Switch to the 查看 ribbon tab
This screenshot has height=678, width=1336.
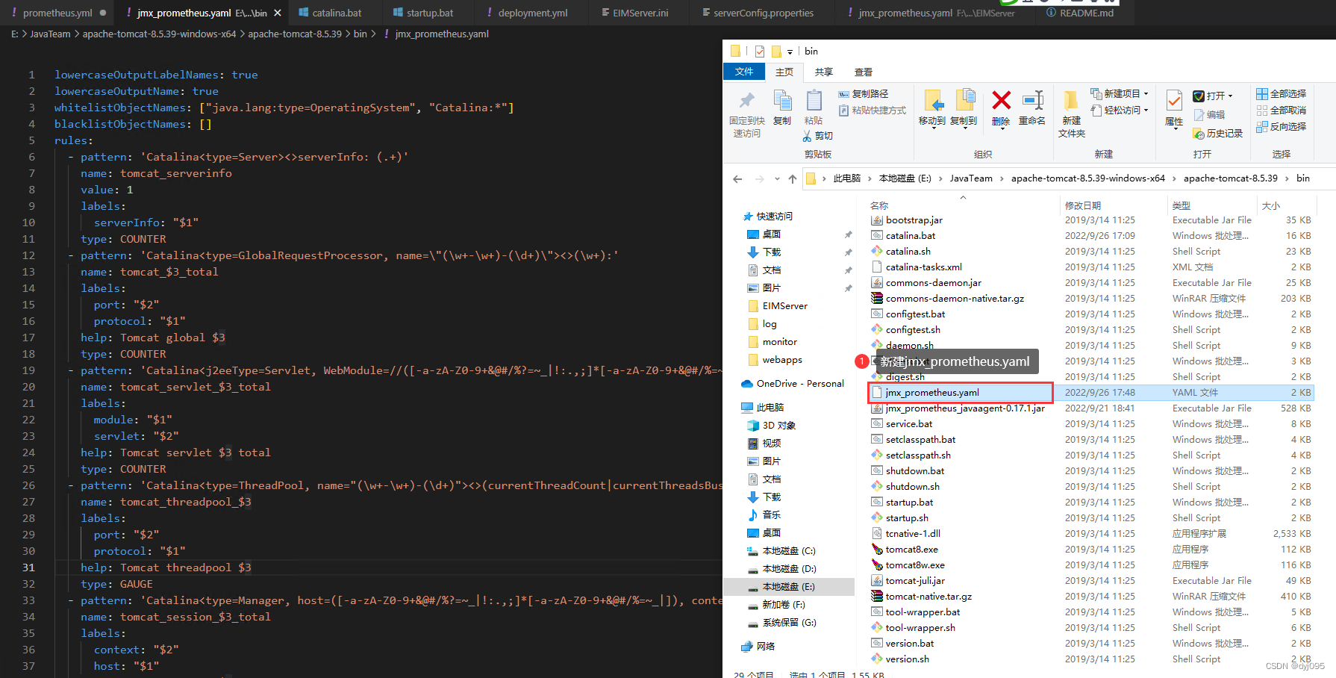[x=863, y=72]
